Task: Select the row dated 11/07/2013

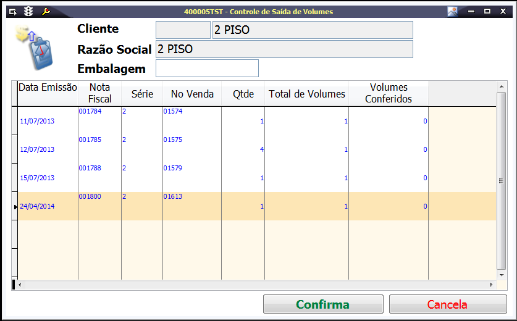Action: [257, 121]
